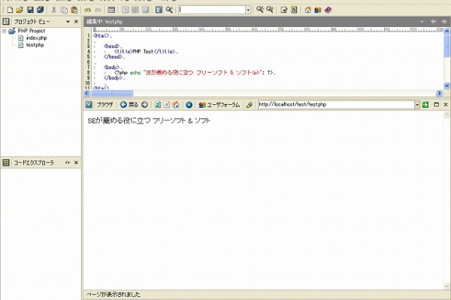Paste from the clipboard with the toolbar icon
This screenshot has width=451, height=300.
point(74,10)
